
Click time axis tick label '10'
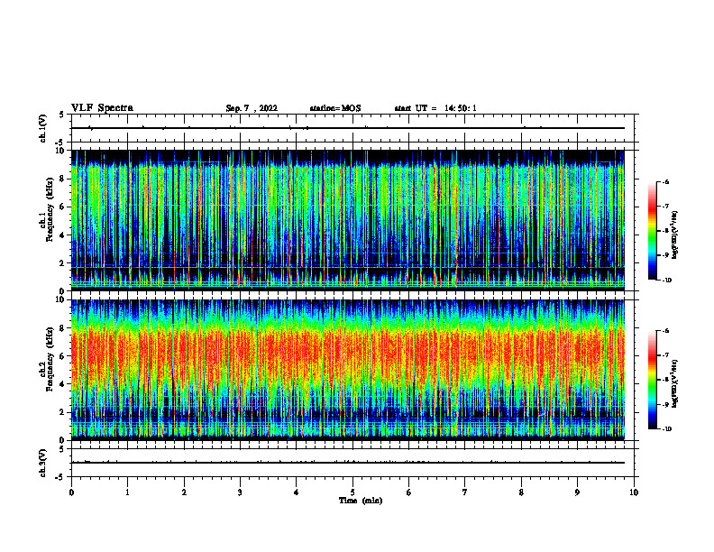634,492
